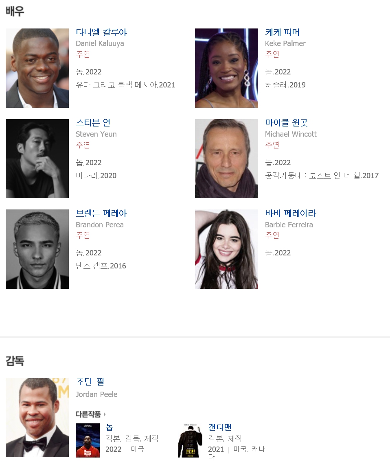390x462 pixels.
Task: Open the 다니엘 칼루야 name link
Action: click(x=101, y=33)
